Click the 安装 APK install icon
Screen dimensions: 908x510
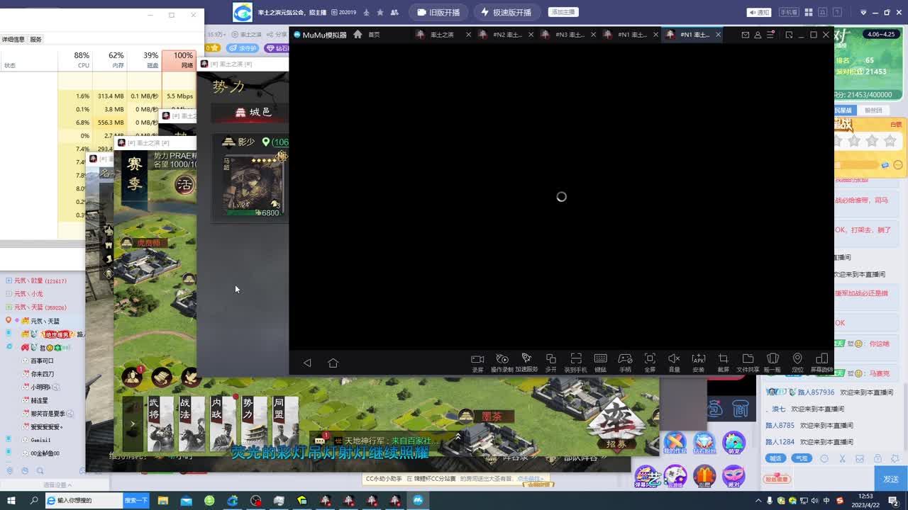coord(699,363)
